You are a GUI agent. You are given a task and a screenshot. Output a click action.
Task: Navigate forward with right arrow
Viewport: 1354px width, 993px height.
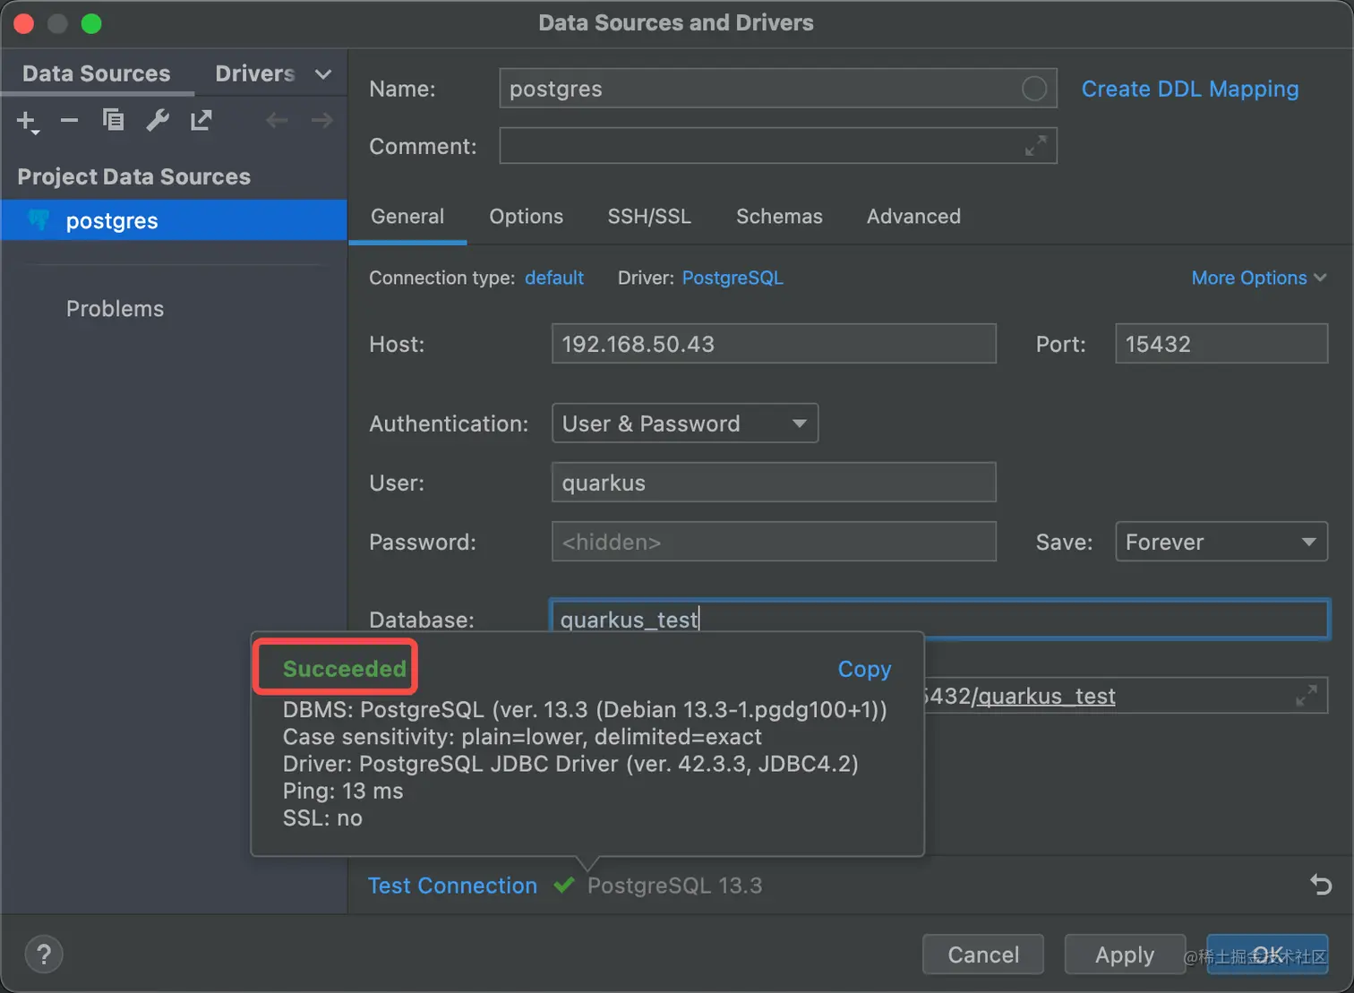pos(322,120)
